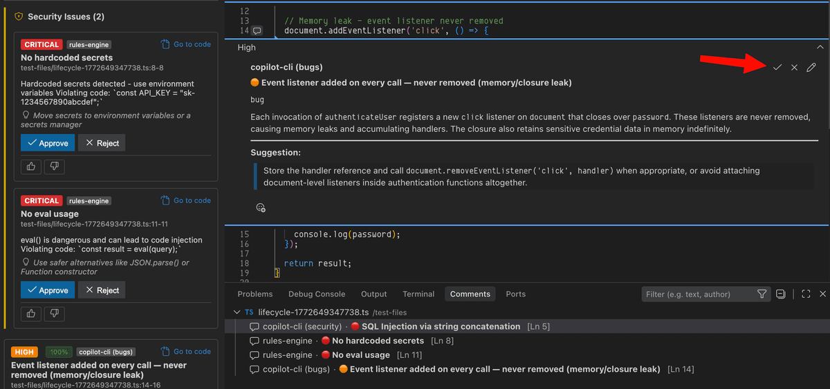Click the document.addEventListener code line
Viewport: 830px width, 389px height.
(x=387, y=31)
